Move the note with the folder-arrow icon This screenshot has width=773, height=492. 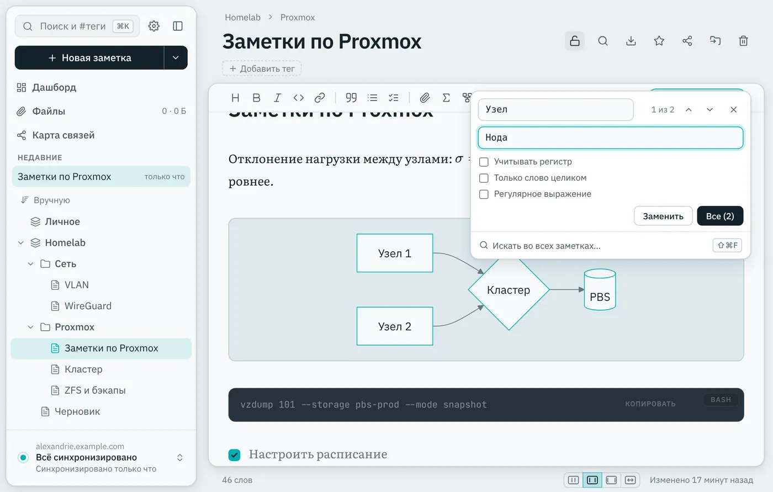pyautogui.click(x=716, y=41)
